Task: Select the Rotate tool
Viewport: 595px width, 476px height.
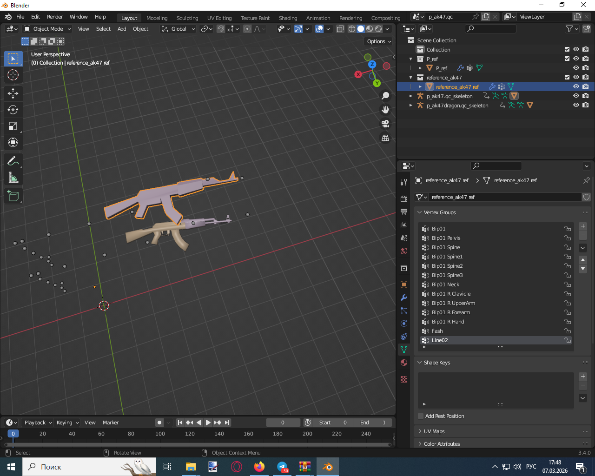Action: coord(13,110)
